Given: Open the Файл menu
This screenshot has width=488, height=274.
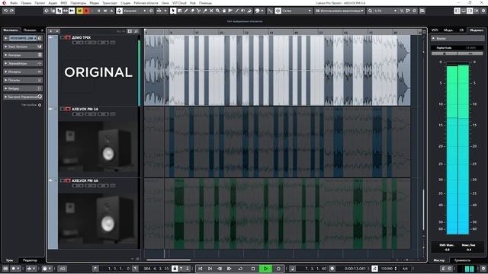Looking at the screenshot, I should tap(14, 3).
